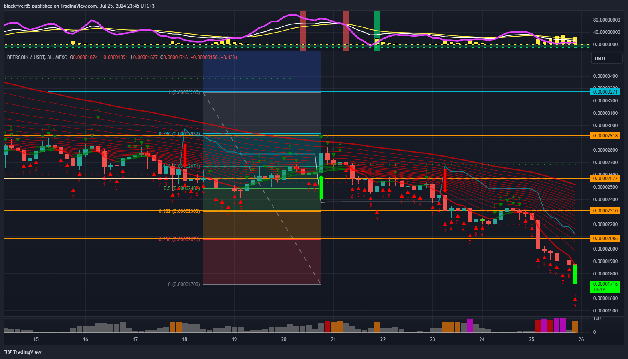Image resolution: width=628 pixels, height=359 pixels.
Task: Click date label 16 on time axis
Action: 85,339
